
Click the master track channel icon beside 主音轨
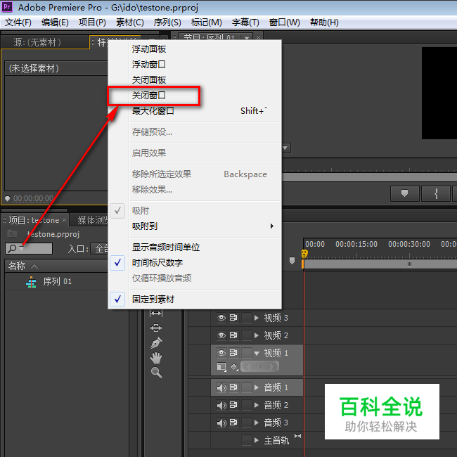[297, 436]
